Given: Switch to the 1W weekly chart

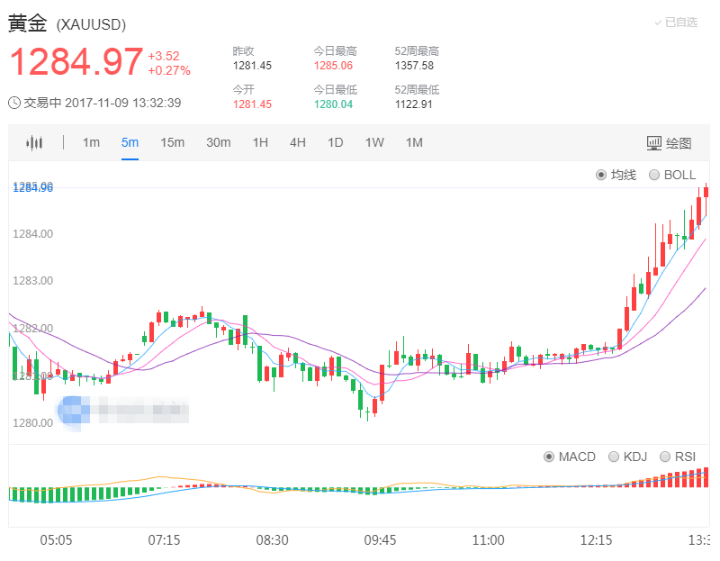Looking at the screenshot, I should [x=373, y=142].
